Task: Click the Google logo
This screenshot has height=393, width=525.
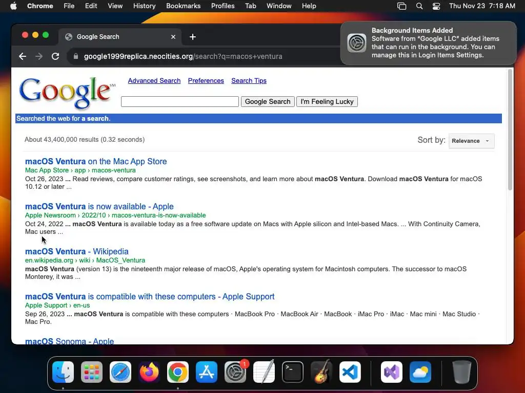Action: (x=67, y=93)
